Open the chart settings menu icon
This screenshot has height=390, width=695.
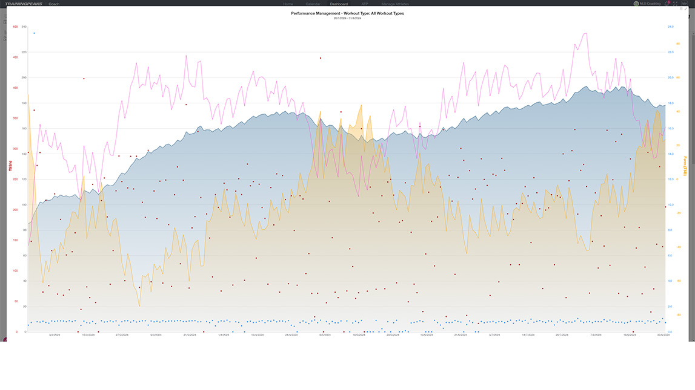[681, 9]
